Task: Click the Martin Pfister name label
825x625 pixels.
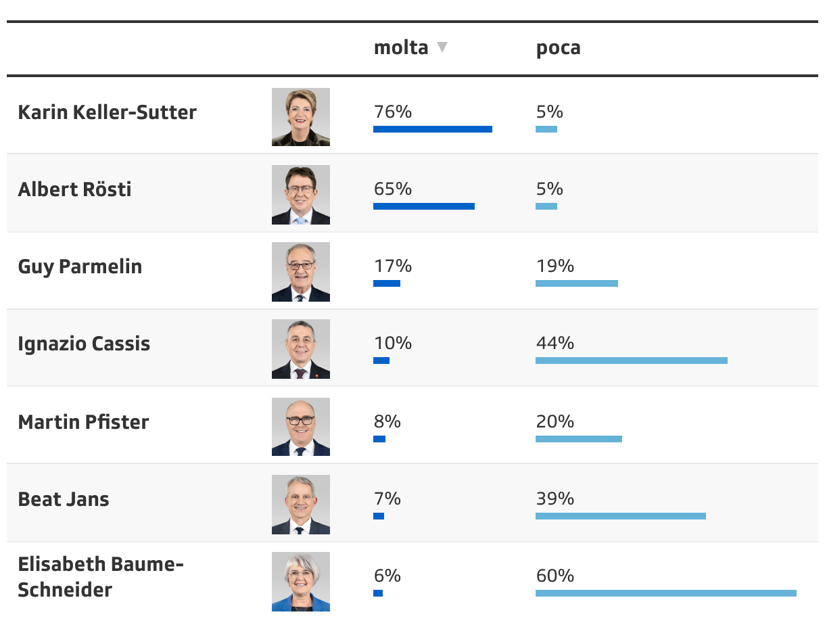Action: click(83, 422)
